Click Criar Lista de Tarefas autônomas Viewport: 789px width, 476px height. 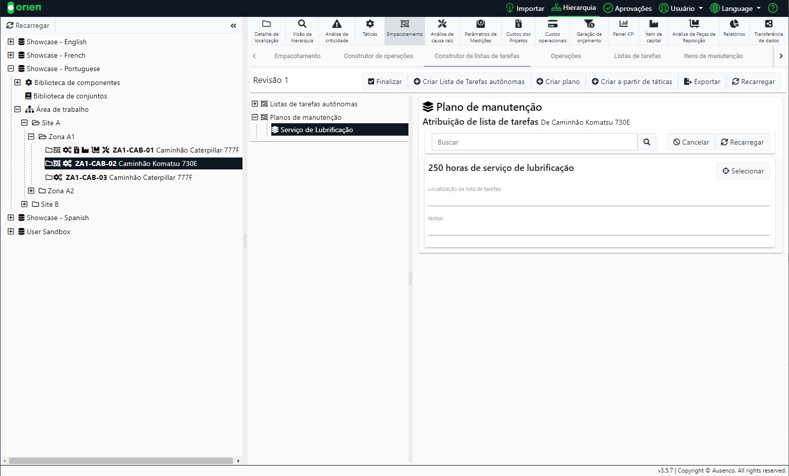469,81
